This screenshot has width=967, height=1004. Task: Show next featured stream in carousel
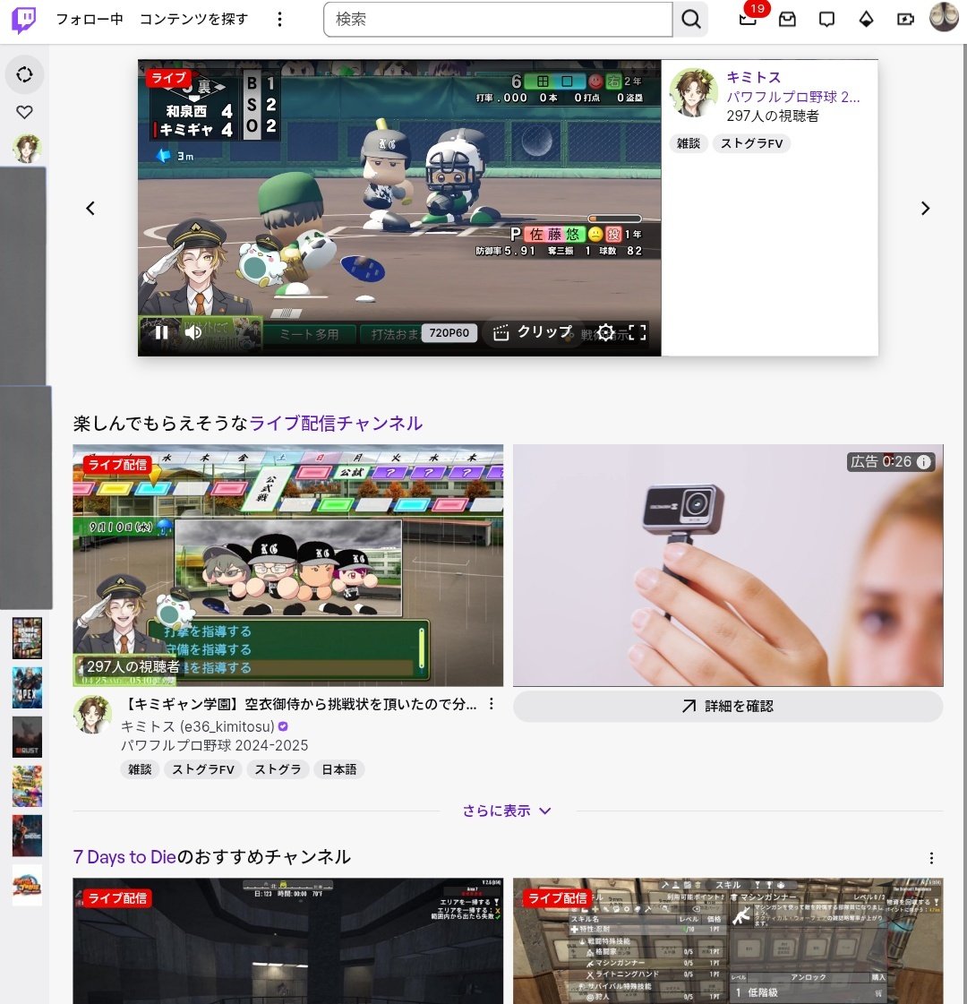coord(926,208)
